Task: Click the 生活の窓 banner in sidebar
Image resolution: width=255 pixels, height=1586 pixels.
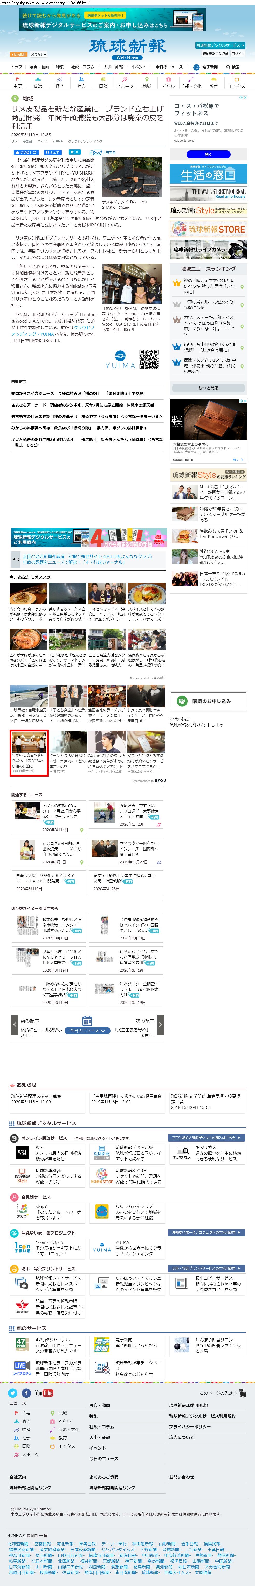Action: (x=208, y=174)
